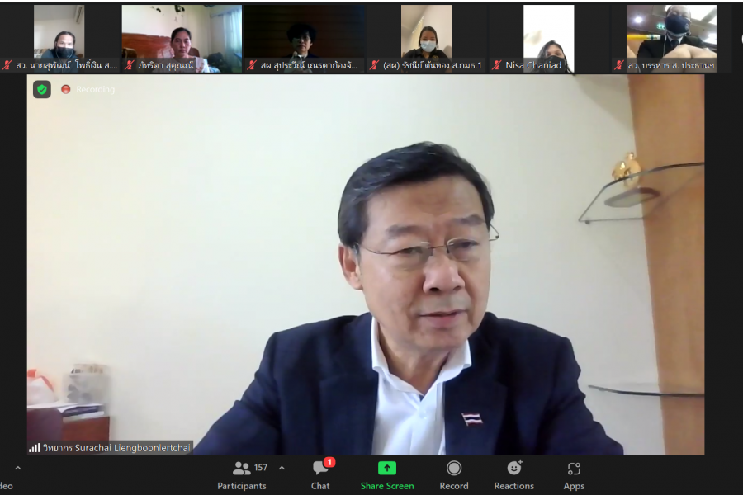Click the next-participants arrow at strip's right edge
The height and width of the screenshot is (495, 743).
tap(737, 38)
